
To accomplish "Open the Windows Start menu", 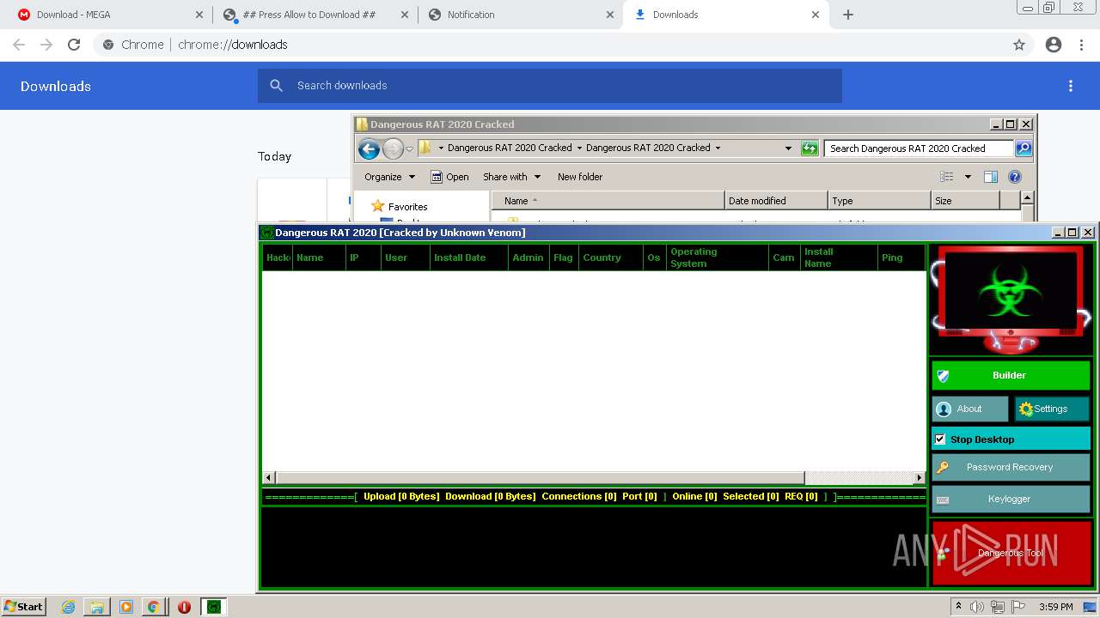I will pos(24,607).
